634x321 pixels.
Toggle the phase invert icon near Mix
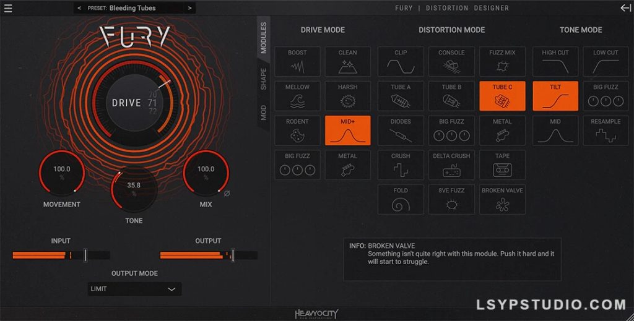227,194
